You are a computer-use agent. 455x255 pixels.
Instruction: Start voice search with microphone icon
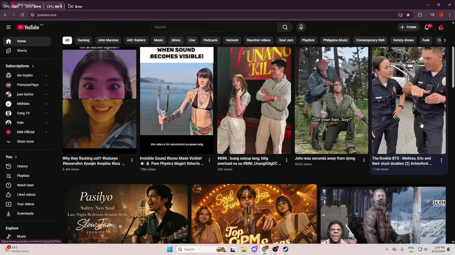click(x=301, y=27)
